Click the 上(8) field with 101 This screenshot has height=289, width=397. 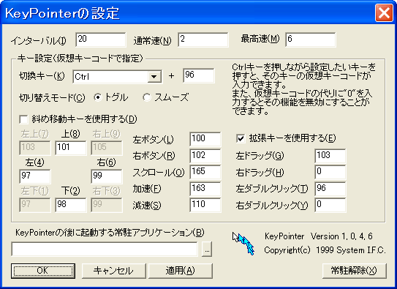(x=71, y=148)
